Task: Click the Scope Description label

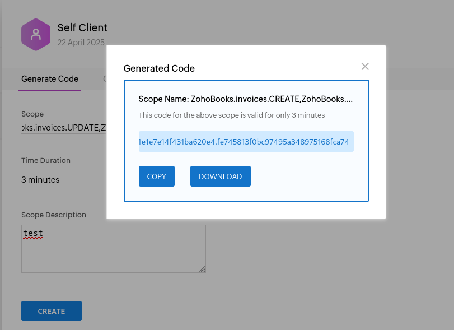Action: click(x=54, y=215)
